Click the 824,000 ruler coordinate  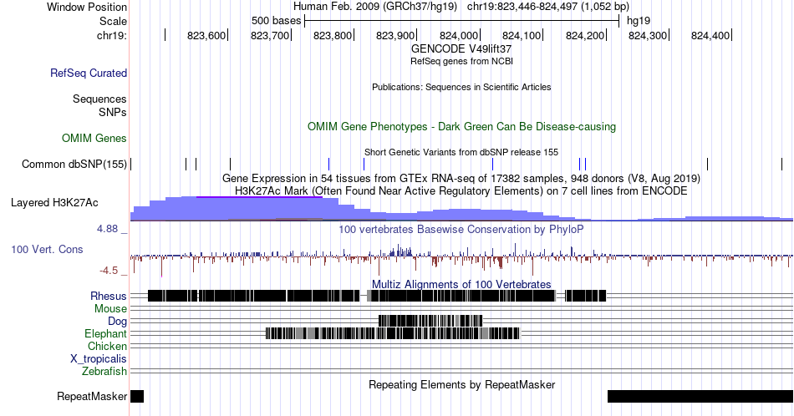point(458,35)
